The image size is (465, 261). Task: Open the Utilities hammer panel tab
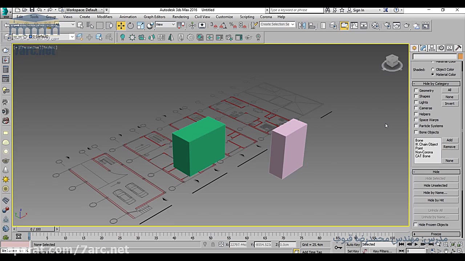coord(458,48)
